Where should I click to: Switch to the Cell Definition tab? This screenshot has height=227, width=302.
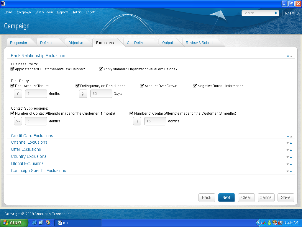138,43
